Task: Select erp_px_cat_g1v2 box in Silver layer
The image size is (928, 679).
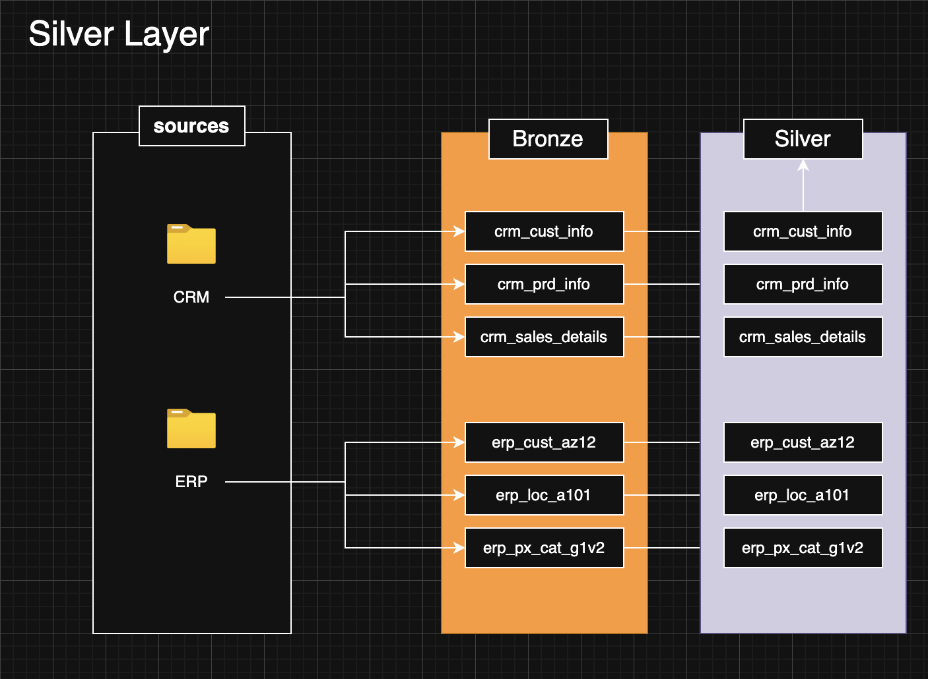Action: click(x=803, y=548)
